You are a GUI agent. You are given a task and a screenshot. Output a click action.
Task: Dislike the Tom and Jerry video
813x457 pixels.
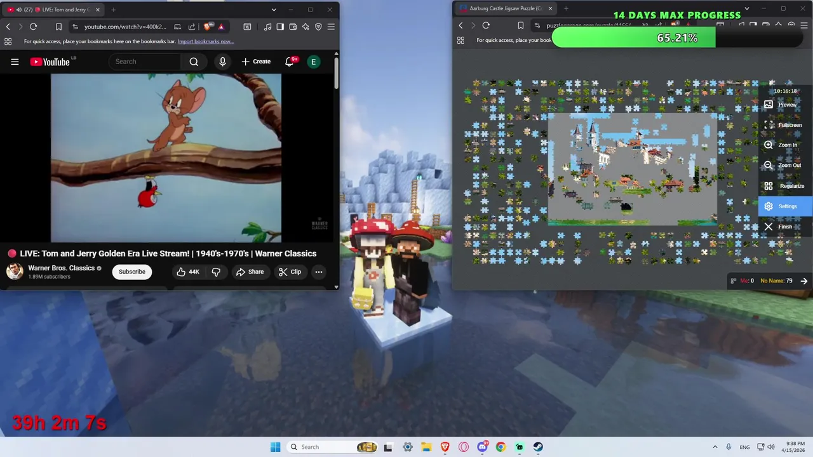[216, 272]
